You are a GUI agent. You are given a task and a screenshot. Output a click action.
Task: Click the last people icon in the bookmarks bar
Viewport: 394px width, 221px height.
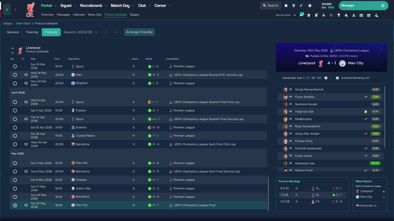[376, 15]
